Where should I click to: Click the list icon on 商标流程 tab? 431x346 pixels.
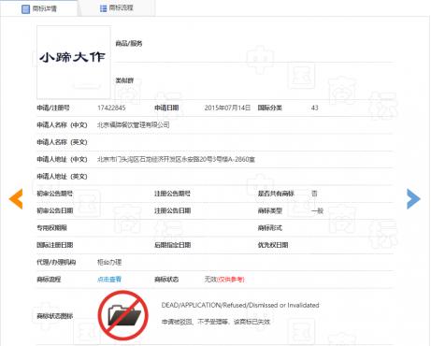tap(103, 8)
